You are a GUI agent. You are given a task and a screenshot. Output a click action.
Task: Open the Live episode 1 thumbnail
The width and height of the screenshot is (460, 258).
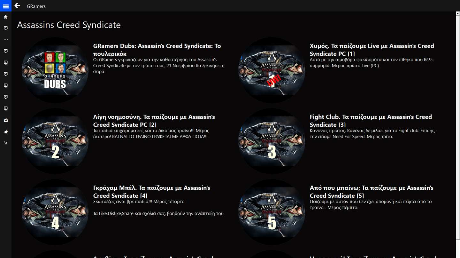click(x=272, y=70)
